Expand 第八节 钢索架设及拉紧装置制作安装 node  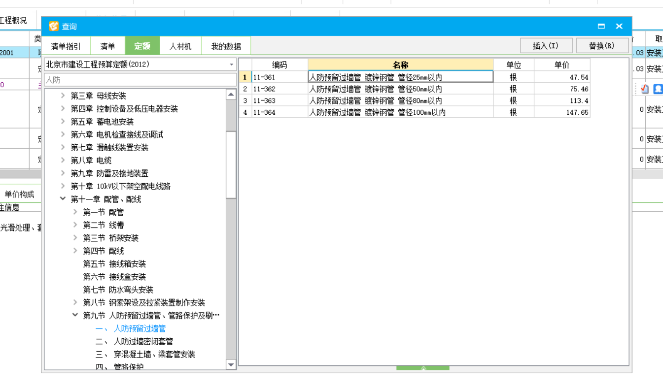[75, 302]
